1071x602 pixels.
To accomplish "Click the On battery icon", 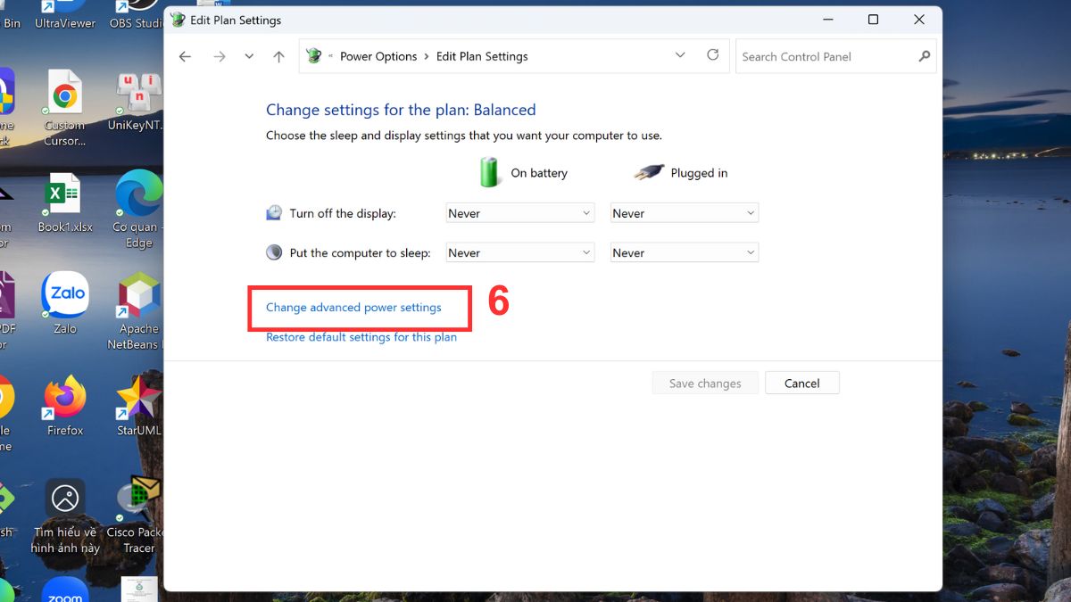I will click(490, 171).
